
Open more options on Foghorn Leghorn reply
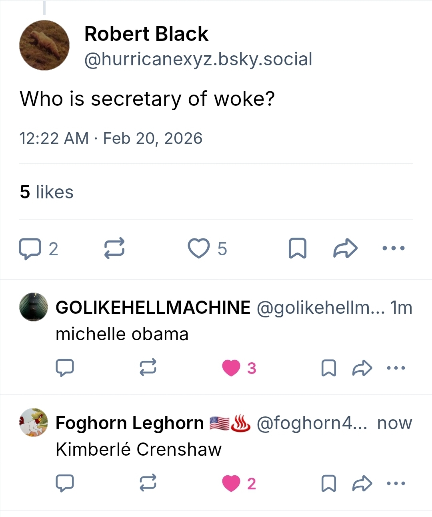(396, 483)
